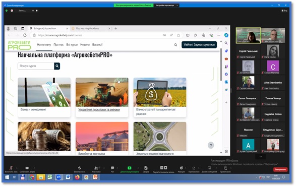Open the browser settings ellipsis menu
Screen dimensions: 296x187
click(x=219, y=35)
